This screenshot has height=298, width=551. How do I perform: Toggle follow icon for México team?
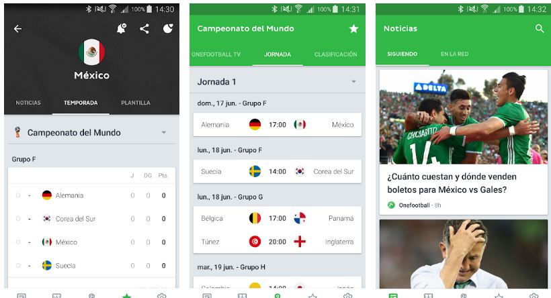(x=168, y=28)
